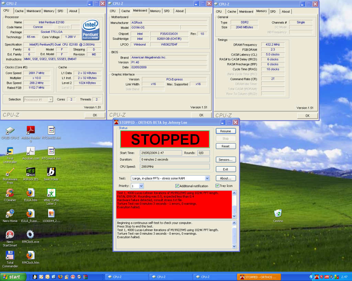Switch to Cache tab in first CPU-Z window
This screenshot has height=281, width=352.
[19, 11]
